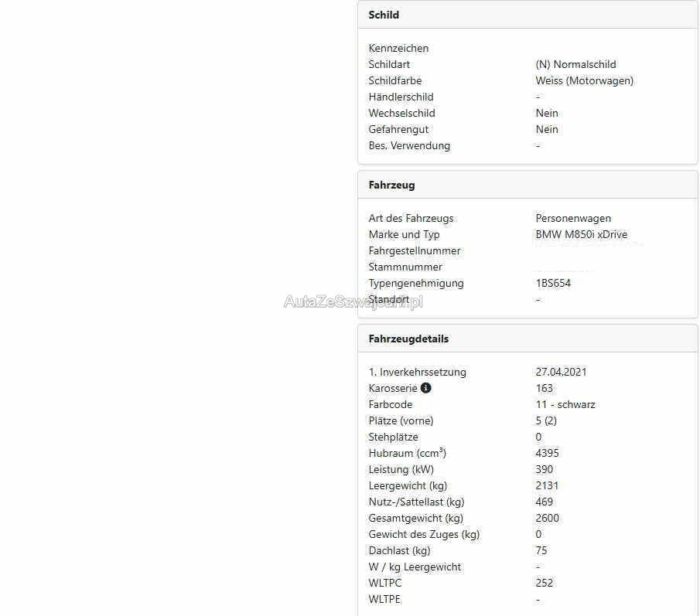Viewport: 700px width, 616px height.
Task: Click the Stammnummer label
Action: coord(405,267)
